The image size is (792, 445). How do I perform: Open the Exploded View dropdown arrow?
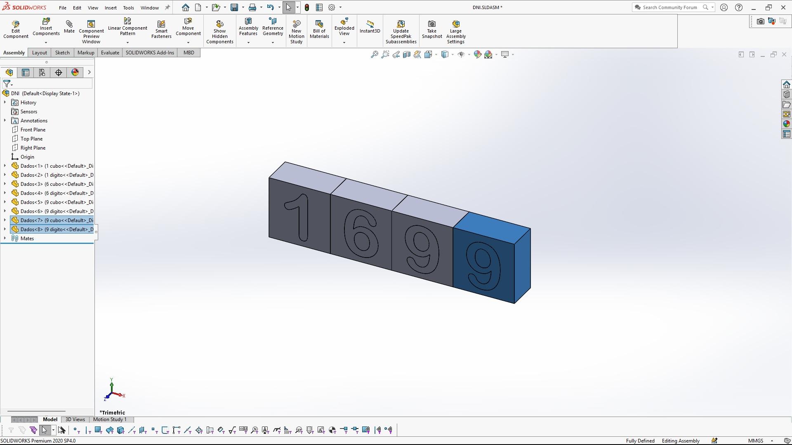click(344, 42)
